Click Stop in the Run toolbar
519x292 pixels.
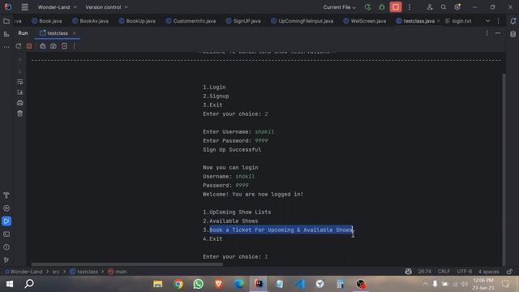point(29,46)
